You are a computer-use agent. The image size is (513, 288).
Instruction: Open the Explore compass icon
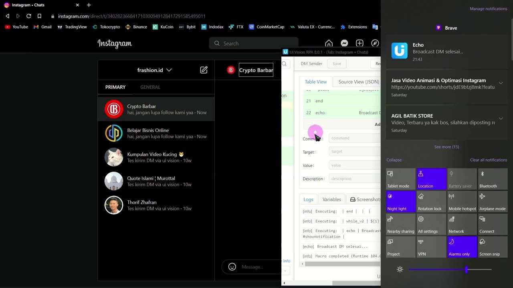(375, 43)
